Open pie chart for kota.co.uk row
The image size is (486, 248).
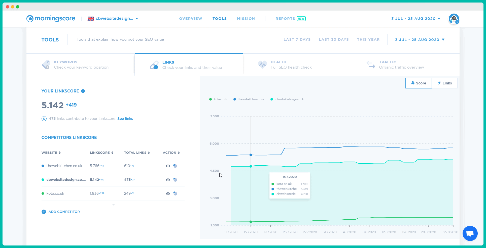tap(175, 193)
